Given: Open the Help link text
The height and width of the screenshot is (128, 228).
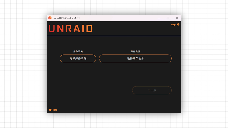Looking at the screenshot, I should (x=173, y=25).
